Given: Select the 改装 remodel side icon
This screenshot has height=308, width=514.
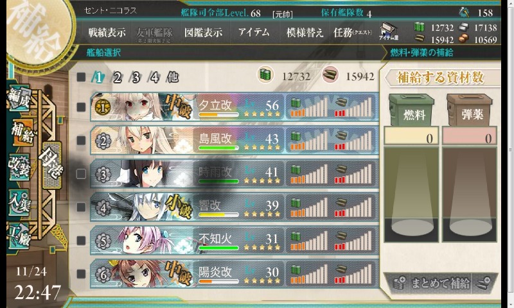Looking at the screenshot, I should tap(20, 167).
